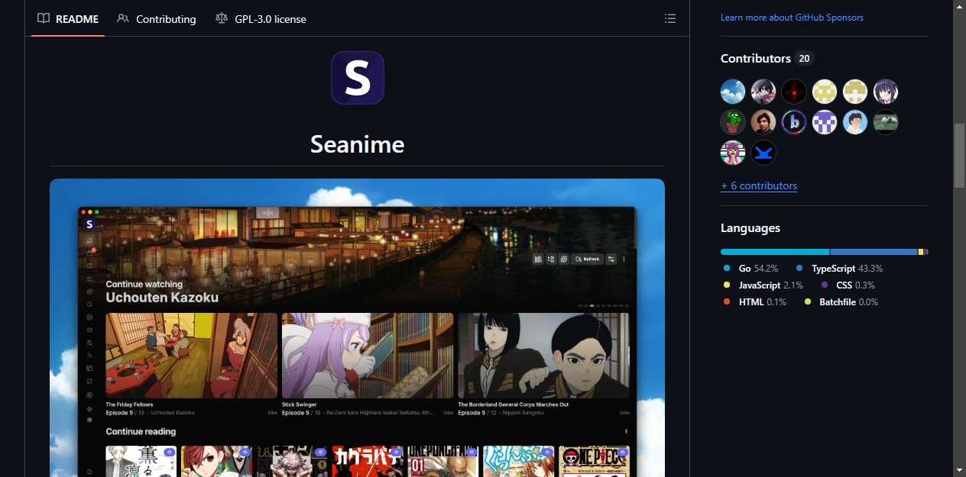Click the yellow JavaScript segment of languages bar
Screen dimensions: 966x477
921,252
